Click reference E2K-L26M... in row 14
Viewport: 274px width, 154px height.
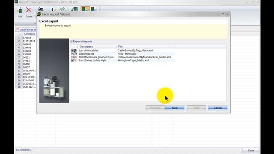[29, 80]
